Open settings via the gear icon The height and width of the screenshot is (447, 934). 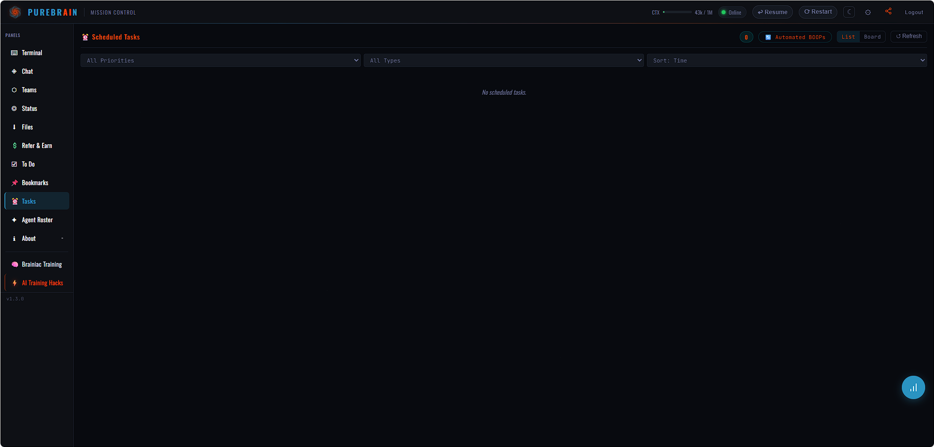[x=868, y=12]
